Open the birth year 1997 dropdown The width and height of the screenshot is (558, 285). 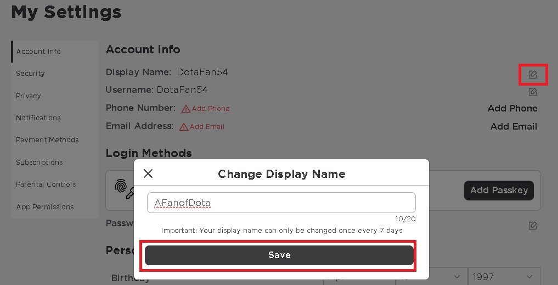[x=504, y=277]
